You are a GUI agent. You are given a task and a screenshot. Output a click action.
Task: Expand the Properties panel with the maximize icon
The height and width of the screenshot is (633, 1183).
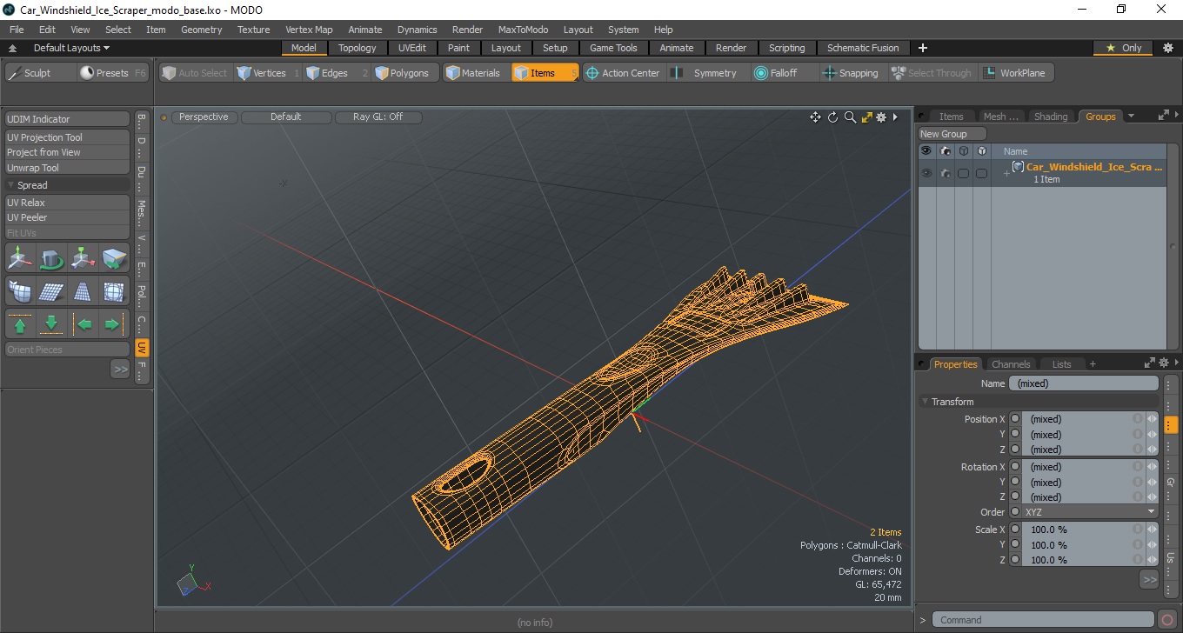[x=1149, y=363]
